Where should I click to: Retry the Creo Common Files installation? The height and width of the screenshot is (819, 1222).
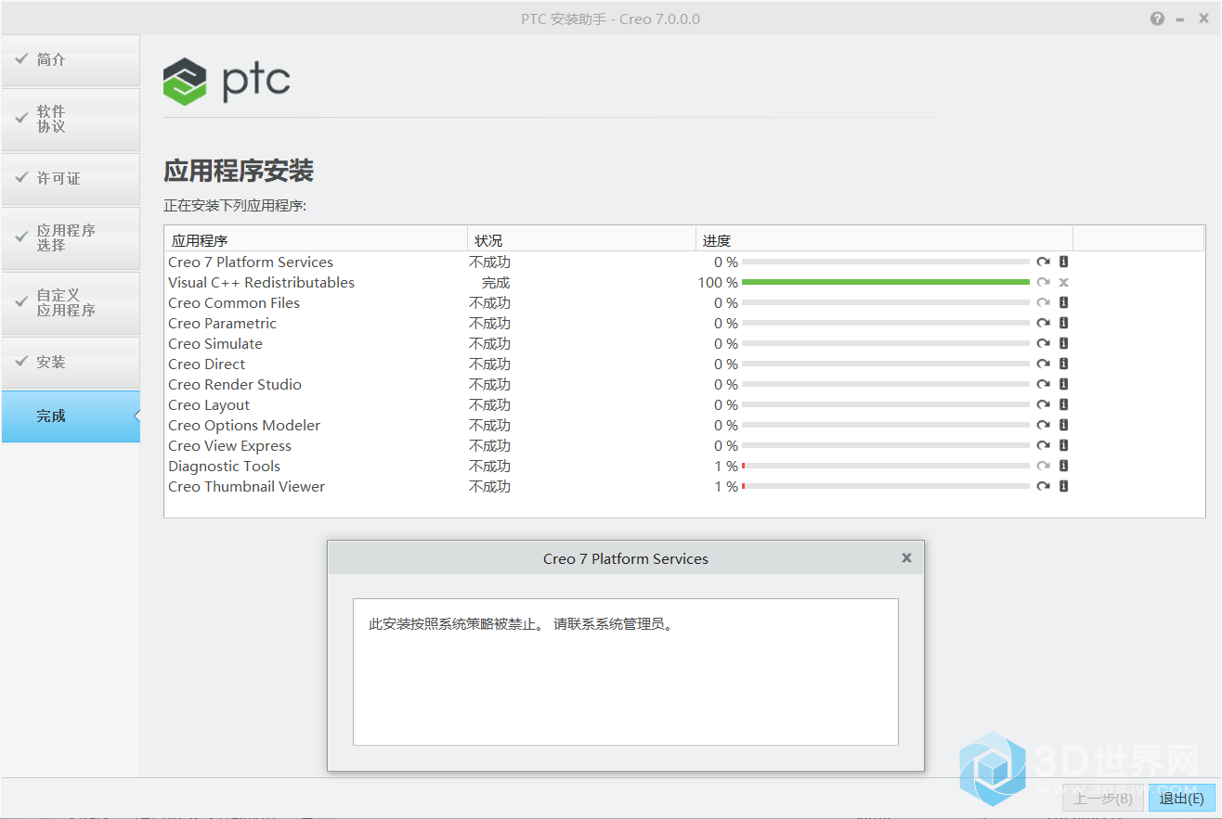1043,302
